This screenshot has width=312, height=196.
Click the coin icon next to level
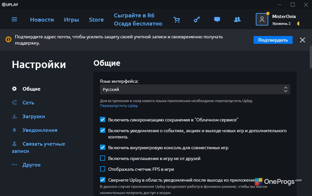coord(298,24)
